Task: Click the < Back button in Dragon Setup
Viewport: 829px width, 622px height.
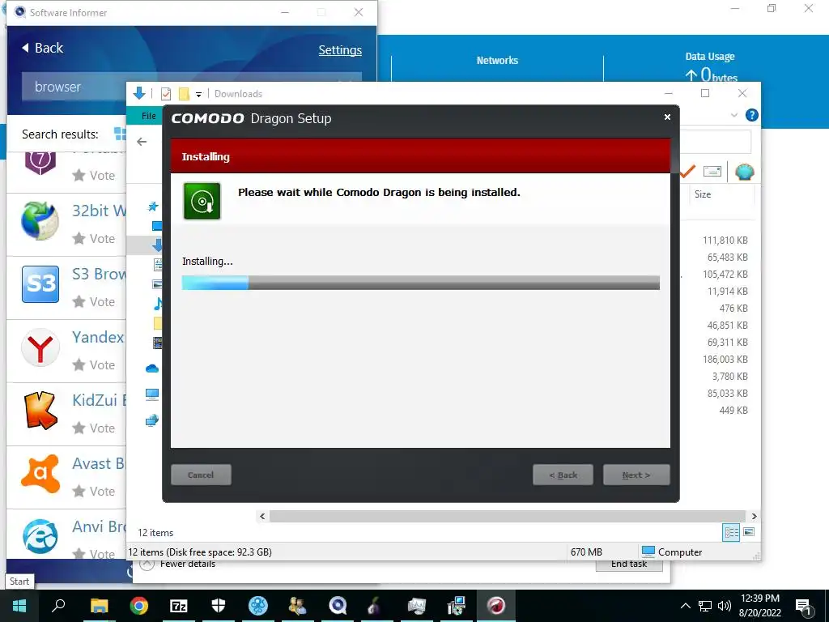Action: (563, 475)
